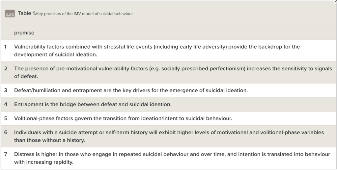The height and width of the screenshot is (170, 337).
Task: Click the defeat/humiliation and entrapment premise
Action: [x=131, y=90]
